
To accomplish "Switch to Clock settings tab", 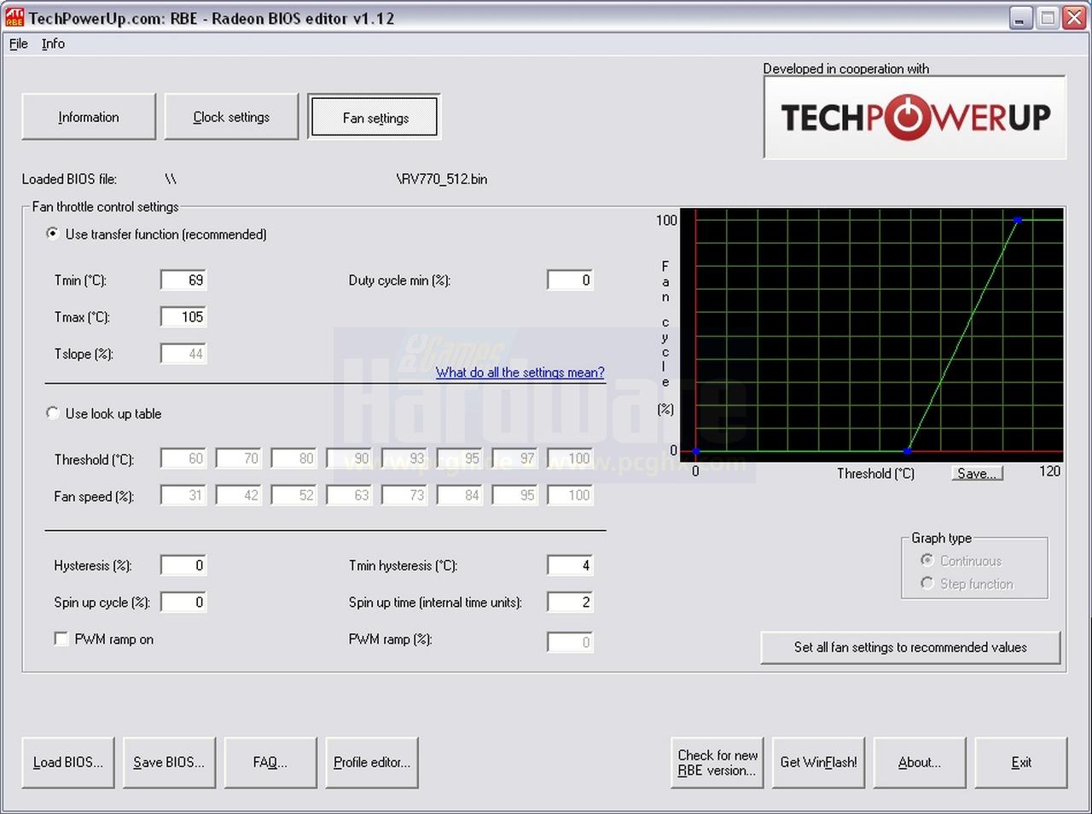I will click(231, 117).
